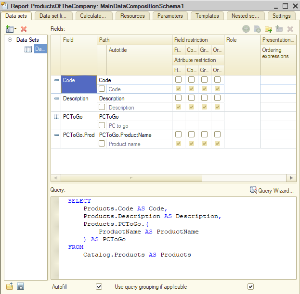This screenshot has width=300, height=294.
Task: Click the red delete data set icon
Action: [24, 29]
